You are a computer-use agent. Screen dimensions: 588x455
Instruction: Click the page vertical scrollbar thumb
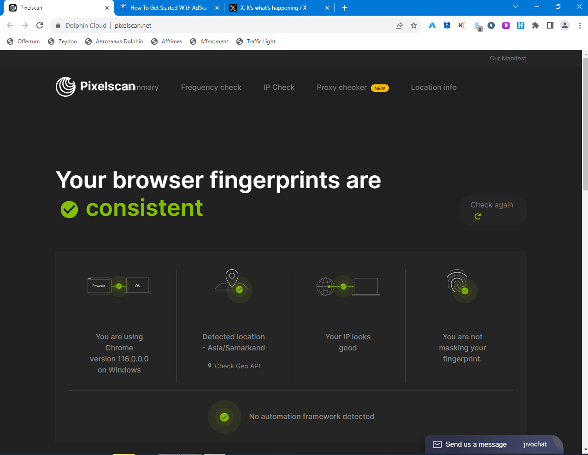click(585, 124)
